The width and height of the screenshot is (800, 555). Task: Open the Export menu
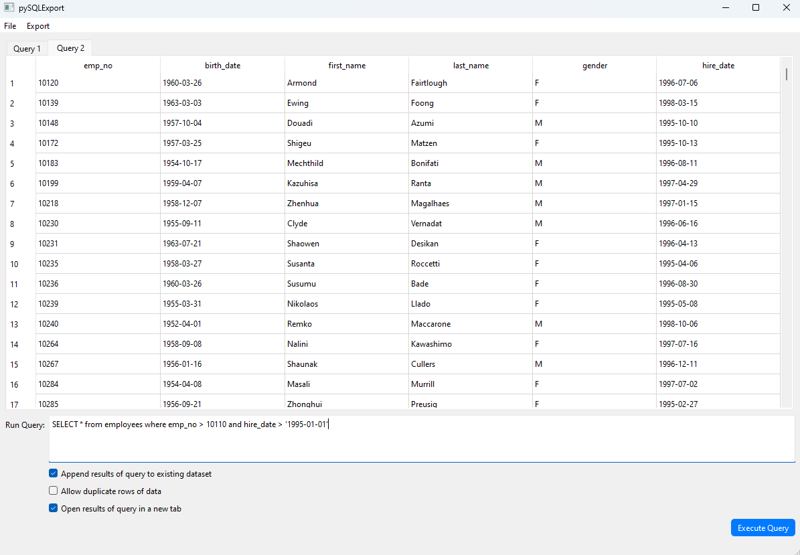[38, 26]
